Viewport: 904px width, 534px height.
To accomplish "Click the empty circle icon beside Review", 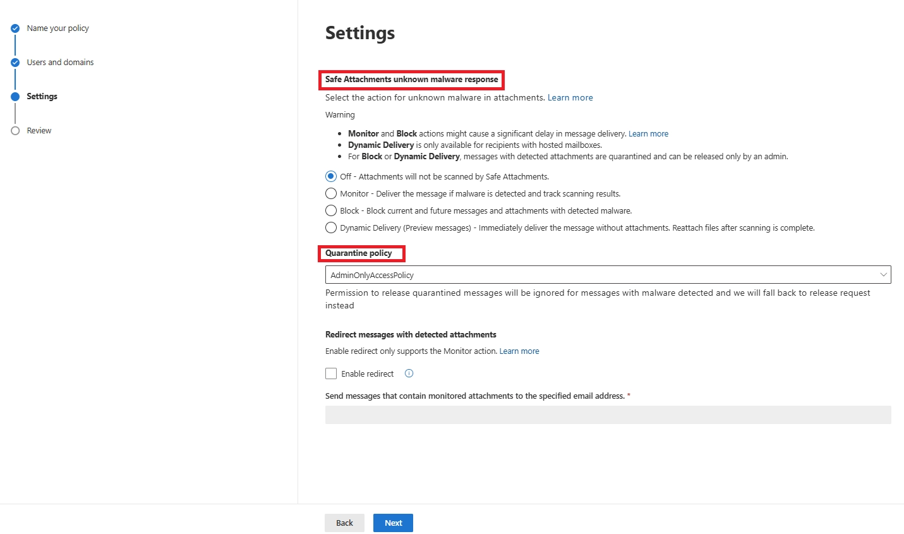I will point(15,130).
